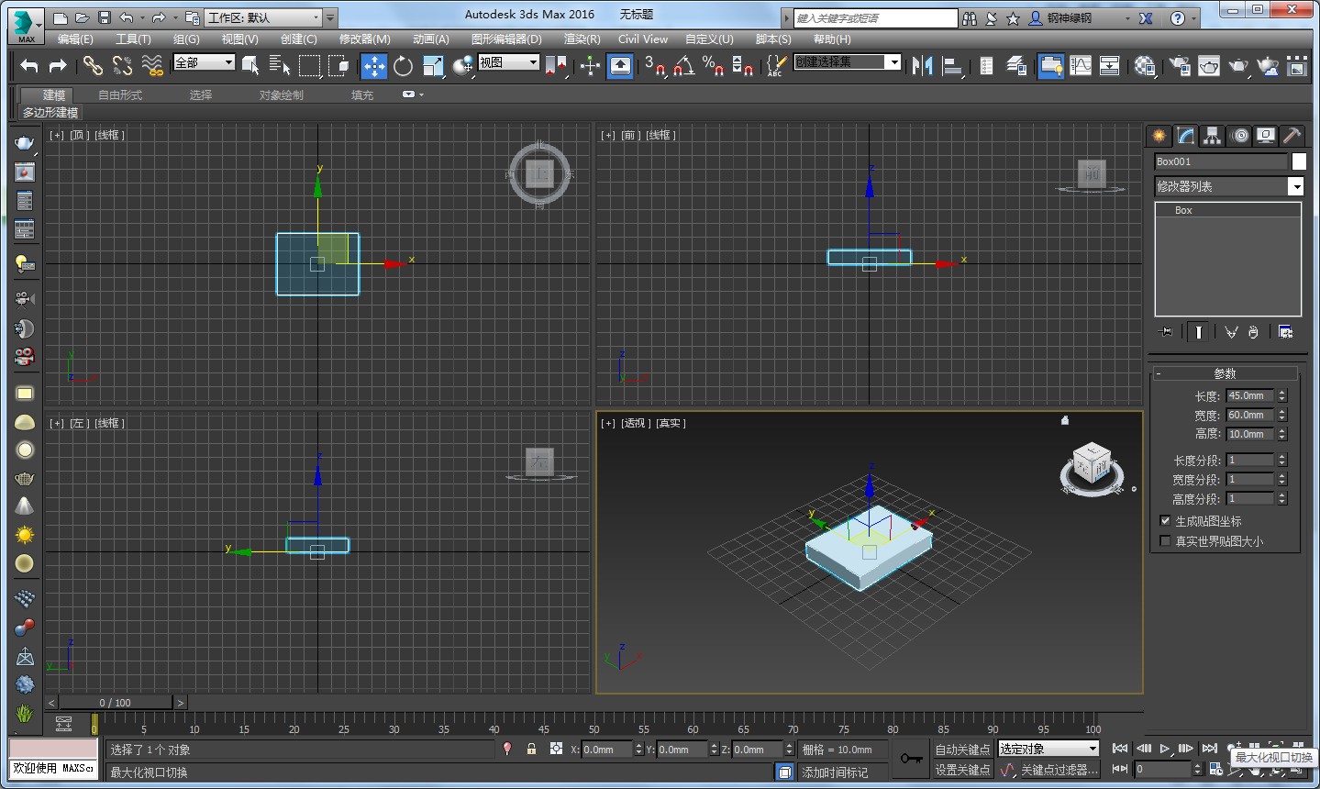The width and height of the screenshot is (1320, 789).
Task: Uncheck the 生成贴图坐标 checkbox
Action: tap(1165, 521)
